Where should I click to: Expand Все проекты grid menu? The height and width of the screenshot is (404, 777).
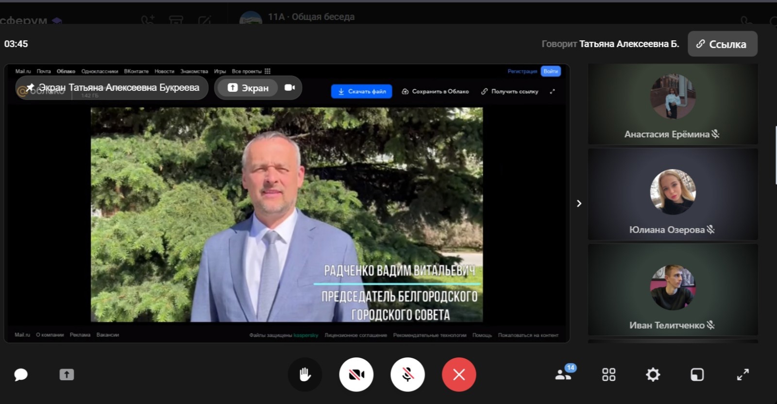point(251,71)
